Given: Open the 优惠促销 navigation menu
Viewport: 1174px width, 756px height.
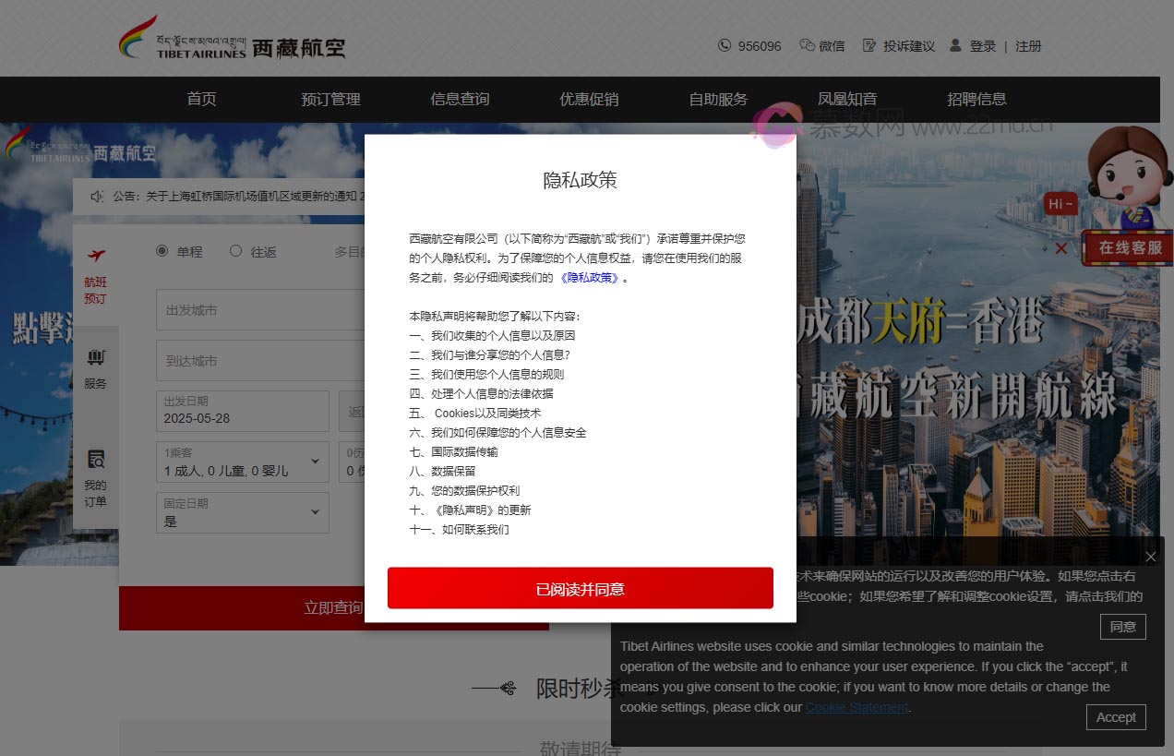Looking at the screenshot, I should (x=589, y=99).
